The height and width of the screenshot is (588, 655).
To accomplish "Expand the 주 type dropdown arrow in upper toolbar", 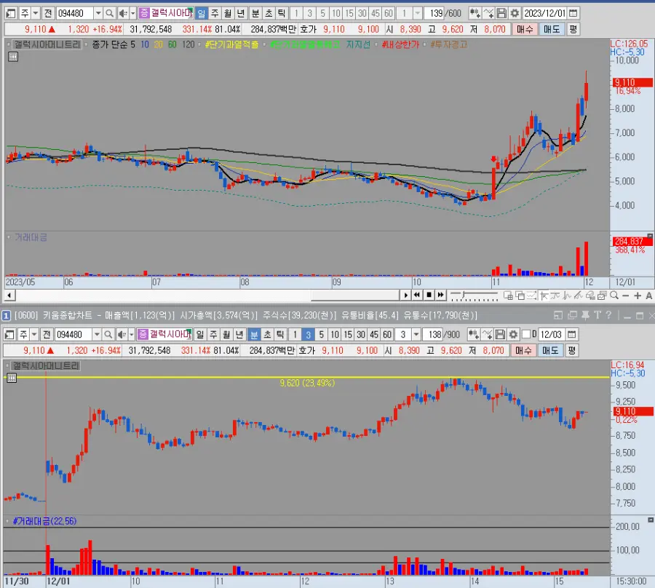I will click(36, 13).
